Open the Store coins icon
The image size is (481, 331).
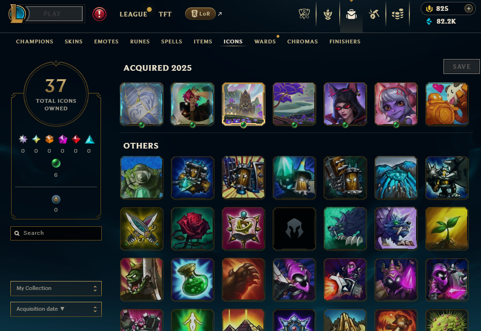(398, 14)
